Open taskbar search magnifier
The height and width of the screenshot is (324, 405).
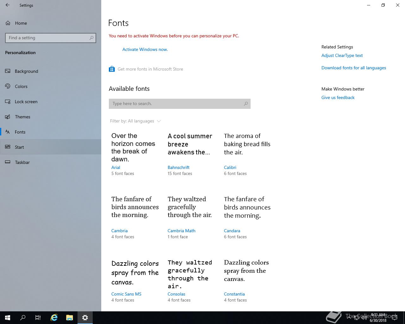[23, 318]
